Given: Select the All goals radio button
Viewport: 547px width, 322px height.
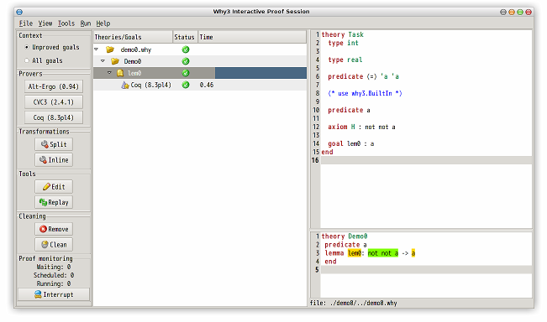Looking at the screenshot, I should 27,60.
